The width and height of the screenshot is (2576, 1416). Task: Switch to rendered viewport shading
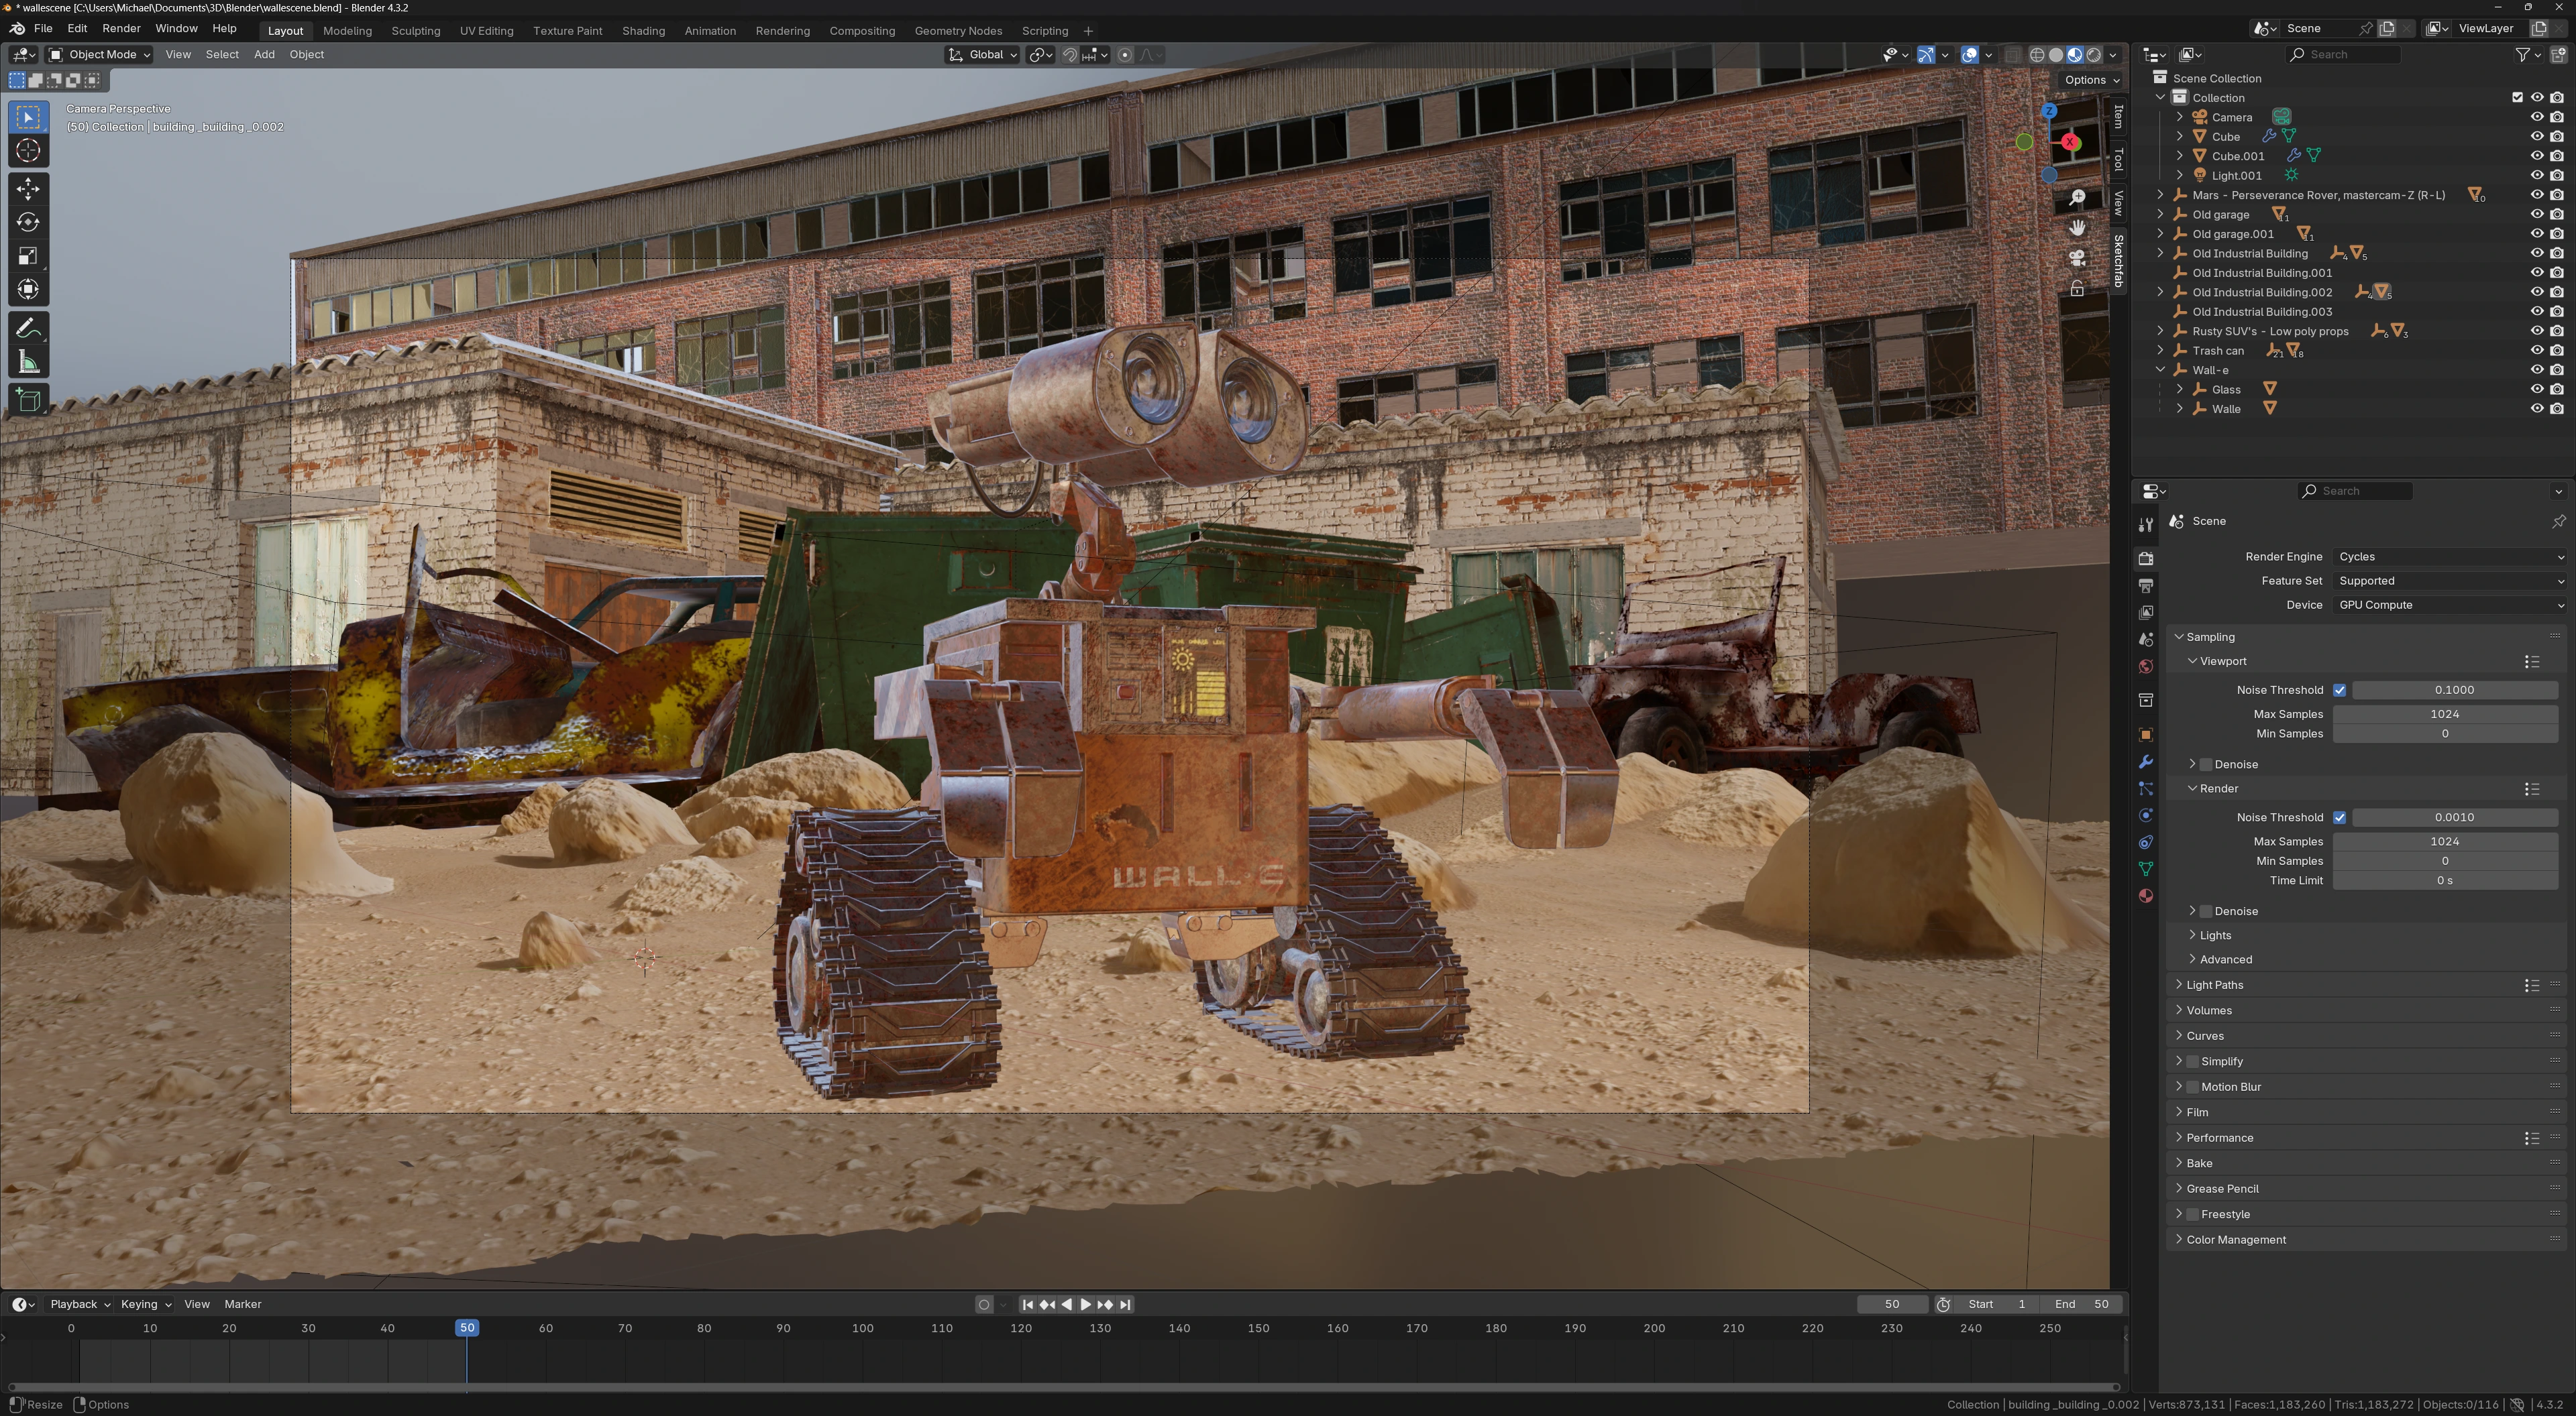(x=2094, y=55)
